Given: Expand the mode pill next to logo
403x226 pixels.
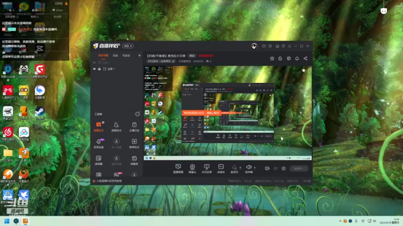Looking at the screenshot, I should pos(127,46).
